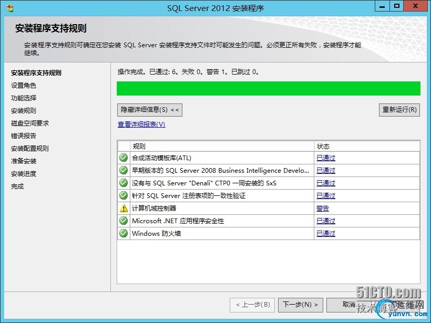Open 已通过 status link for 合成活动模板库(ATL)
This screenshot has height=323, width=431.
326,158
